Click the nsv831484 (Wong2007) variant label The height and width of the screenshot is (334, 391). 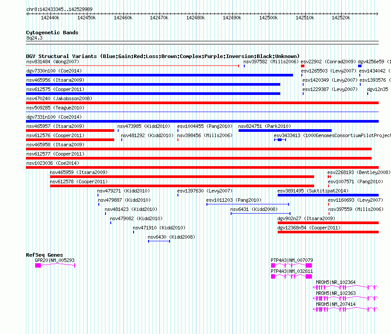pyautogui.click(x=53, y=62)
